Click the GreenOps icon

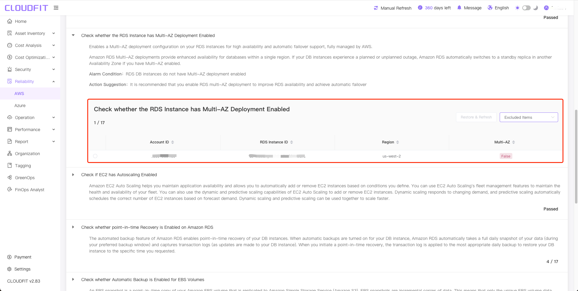click(10, 178)
